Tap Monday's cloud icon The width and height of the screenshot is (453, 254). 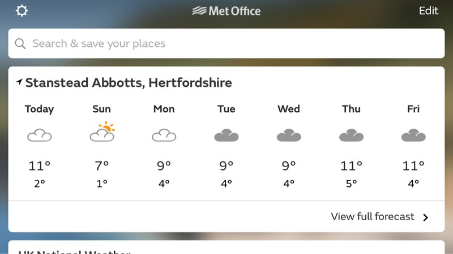(x=164, y=135)
